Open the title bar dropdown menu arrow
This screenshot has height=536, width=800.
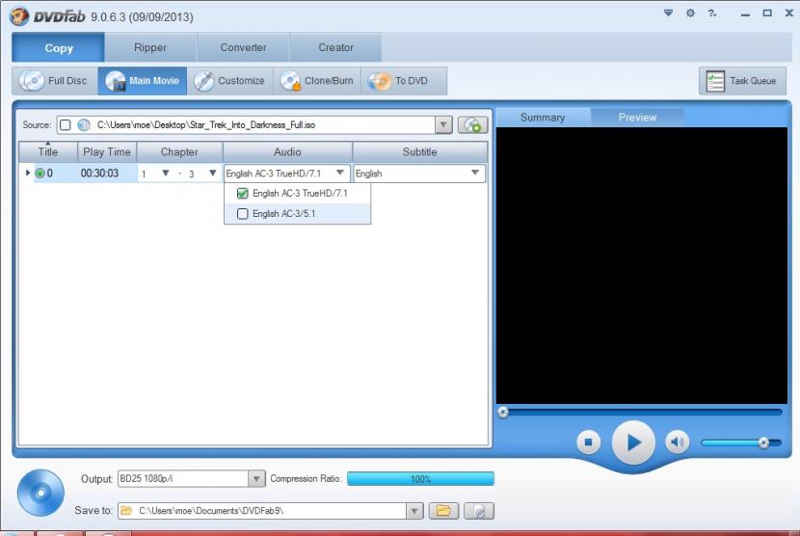coord(668,13)
